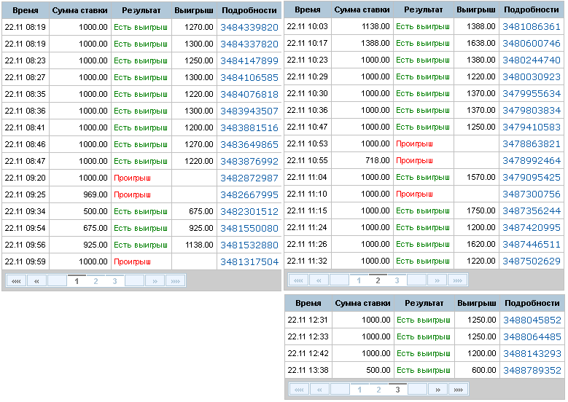Click 'Сумма ставки' column header in left table
This screenshot has width=568, height=402.
79,11
